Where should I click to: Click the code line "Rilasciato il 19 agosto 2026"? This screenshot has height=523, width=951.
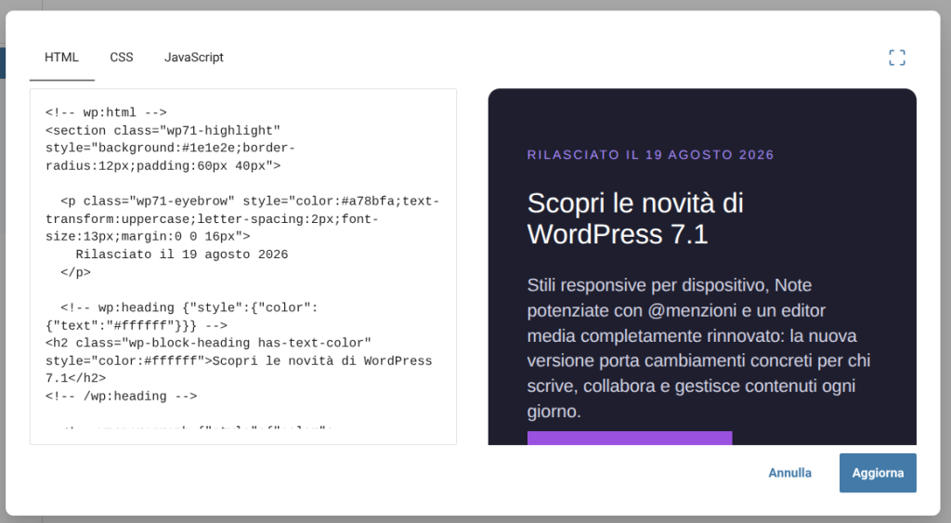[181, 255]
